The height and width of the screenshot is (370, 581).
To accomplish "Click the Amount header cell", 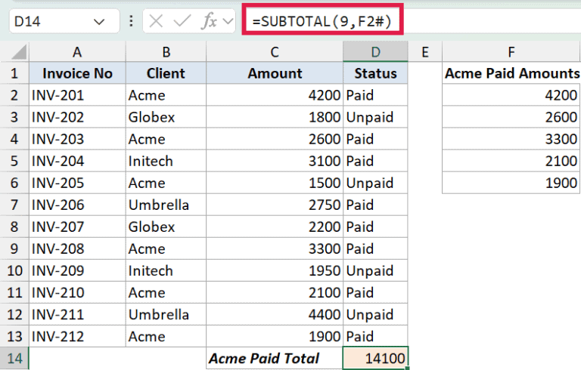I will click(x=275, y=73).
